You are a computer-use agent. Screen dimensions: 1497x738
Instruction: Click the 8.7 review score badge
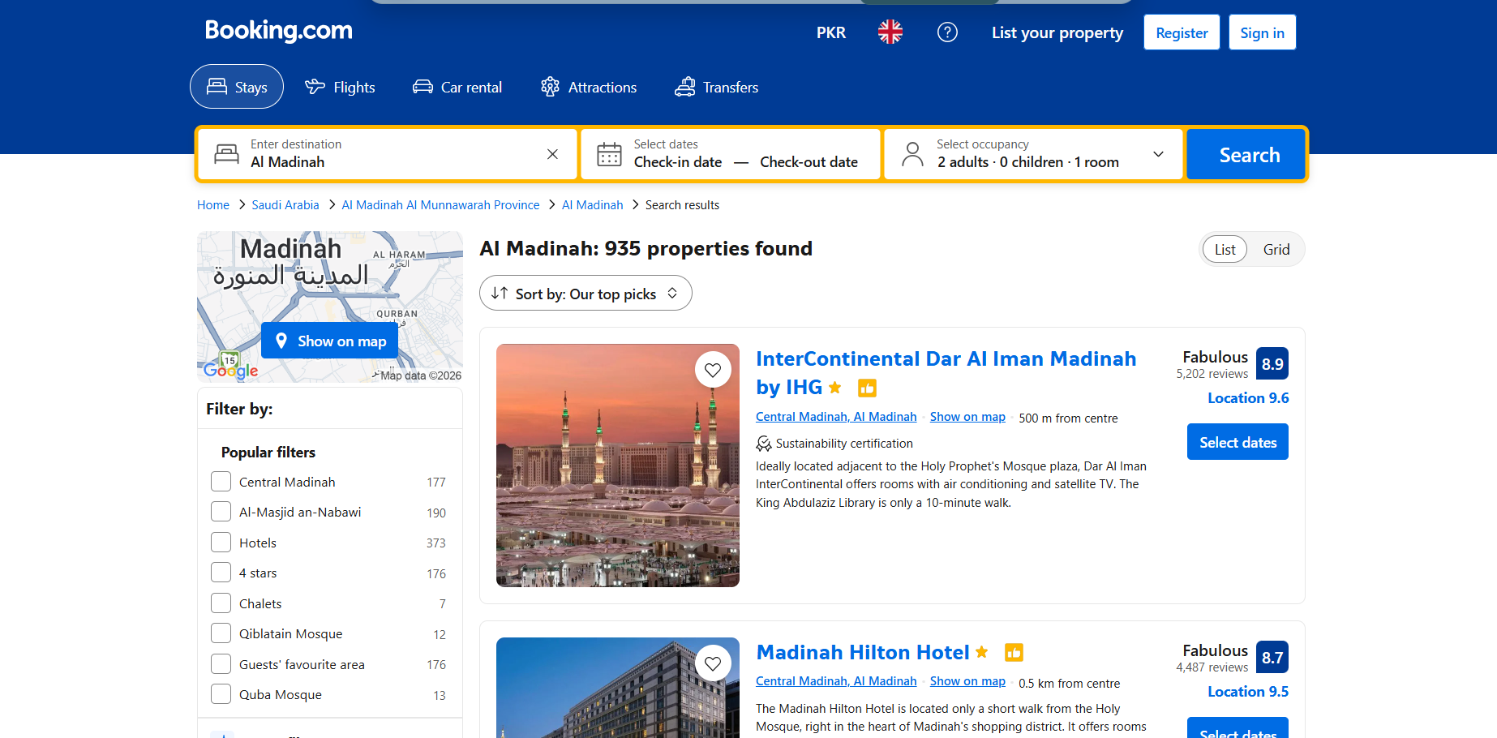[1272, 657]
